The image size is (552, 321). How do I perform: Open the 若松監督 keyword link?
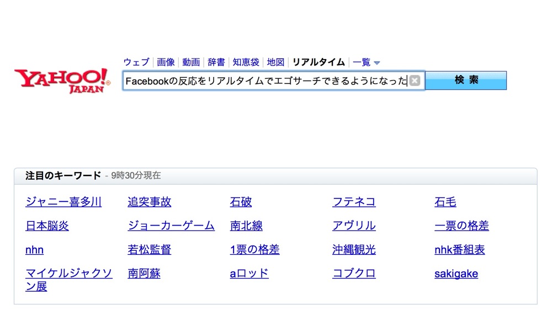click(x=149, y=250)
